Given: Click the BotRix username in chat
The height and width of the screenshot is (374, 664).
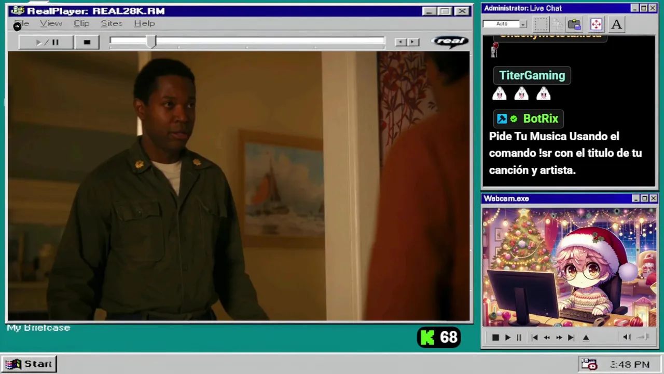Looking at the screenshot, I should pyautogui.click(x=541, y=118).
